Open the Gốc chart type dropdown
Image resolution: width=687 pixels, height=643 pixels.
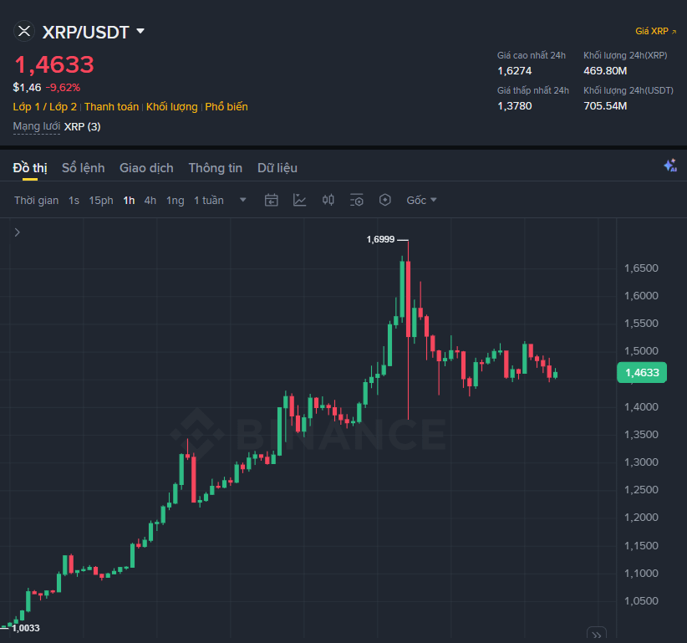(x=421, y=201)
